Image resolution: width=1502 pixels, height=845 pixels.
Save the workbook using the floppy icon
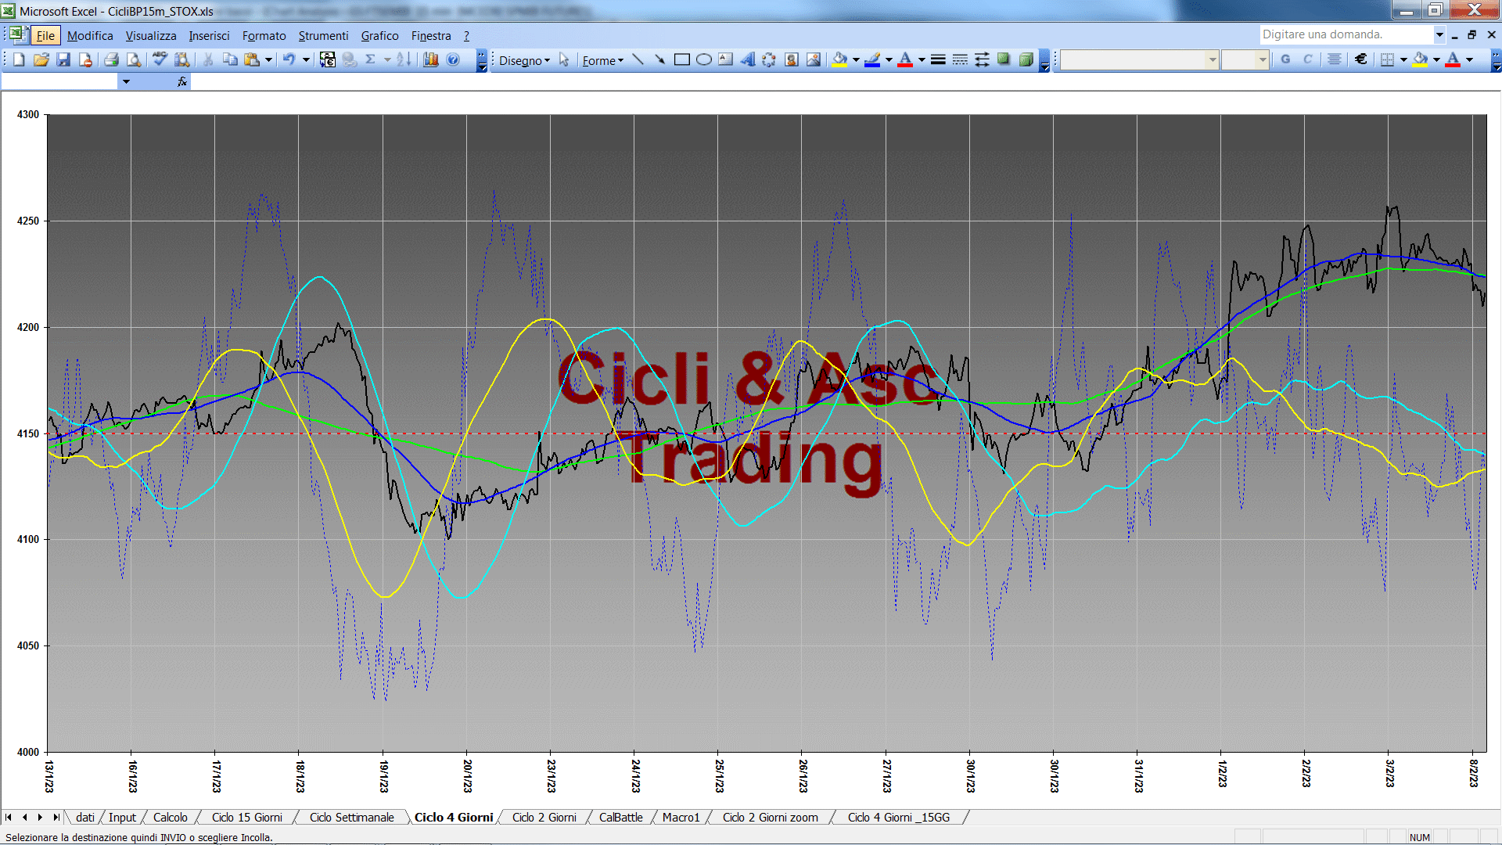63,59
